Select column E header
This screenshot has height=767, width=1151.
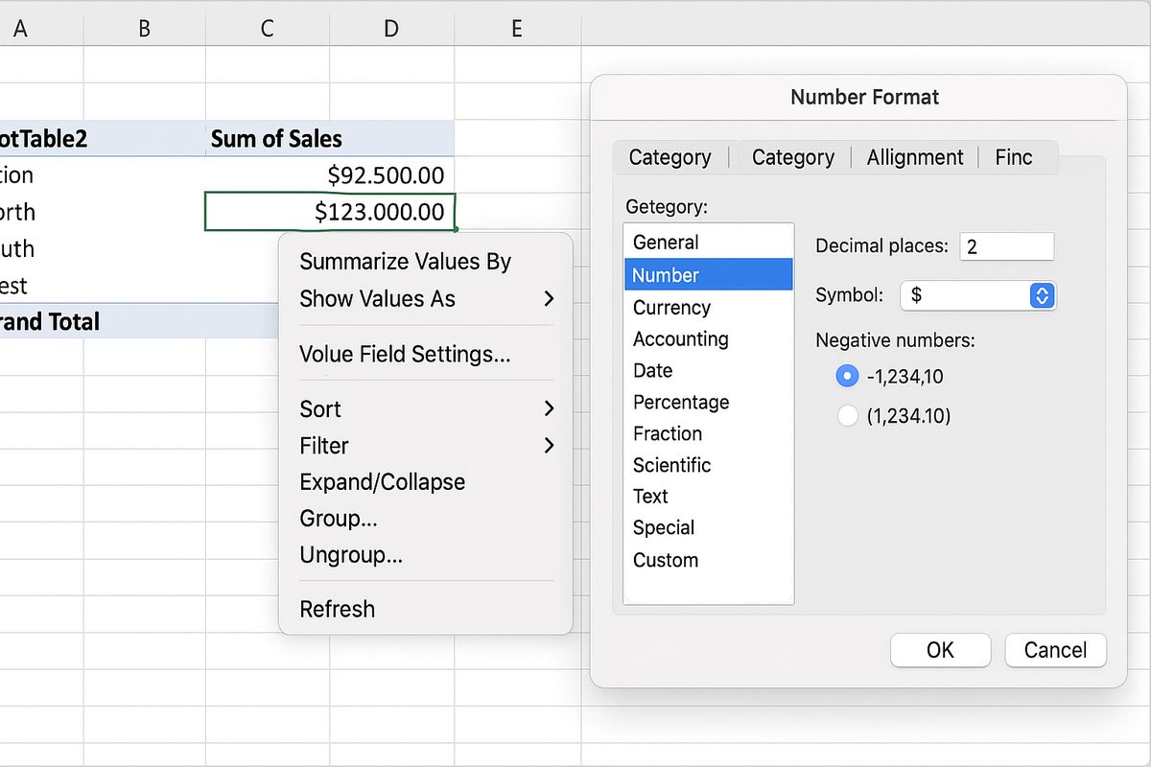517,29
